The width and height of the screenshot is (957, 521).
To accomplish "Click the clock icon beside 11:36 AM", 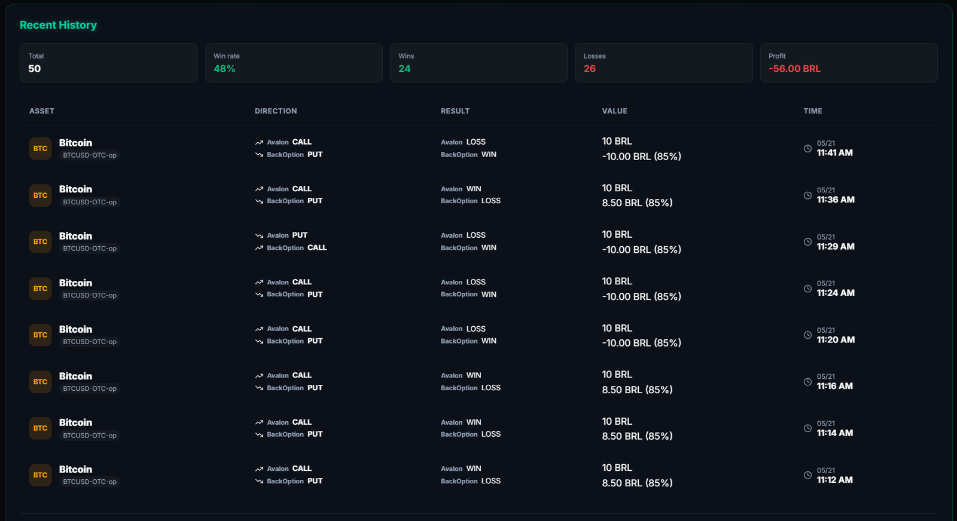I will coord(807,195).
